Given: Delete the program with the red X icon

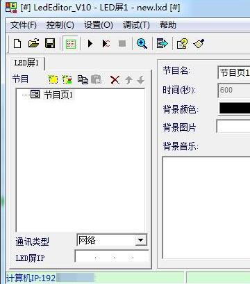Looking at the screenshot, I should [115, 80].
